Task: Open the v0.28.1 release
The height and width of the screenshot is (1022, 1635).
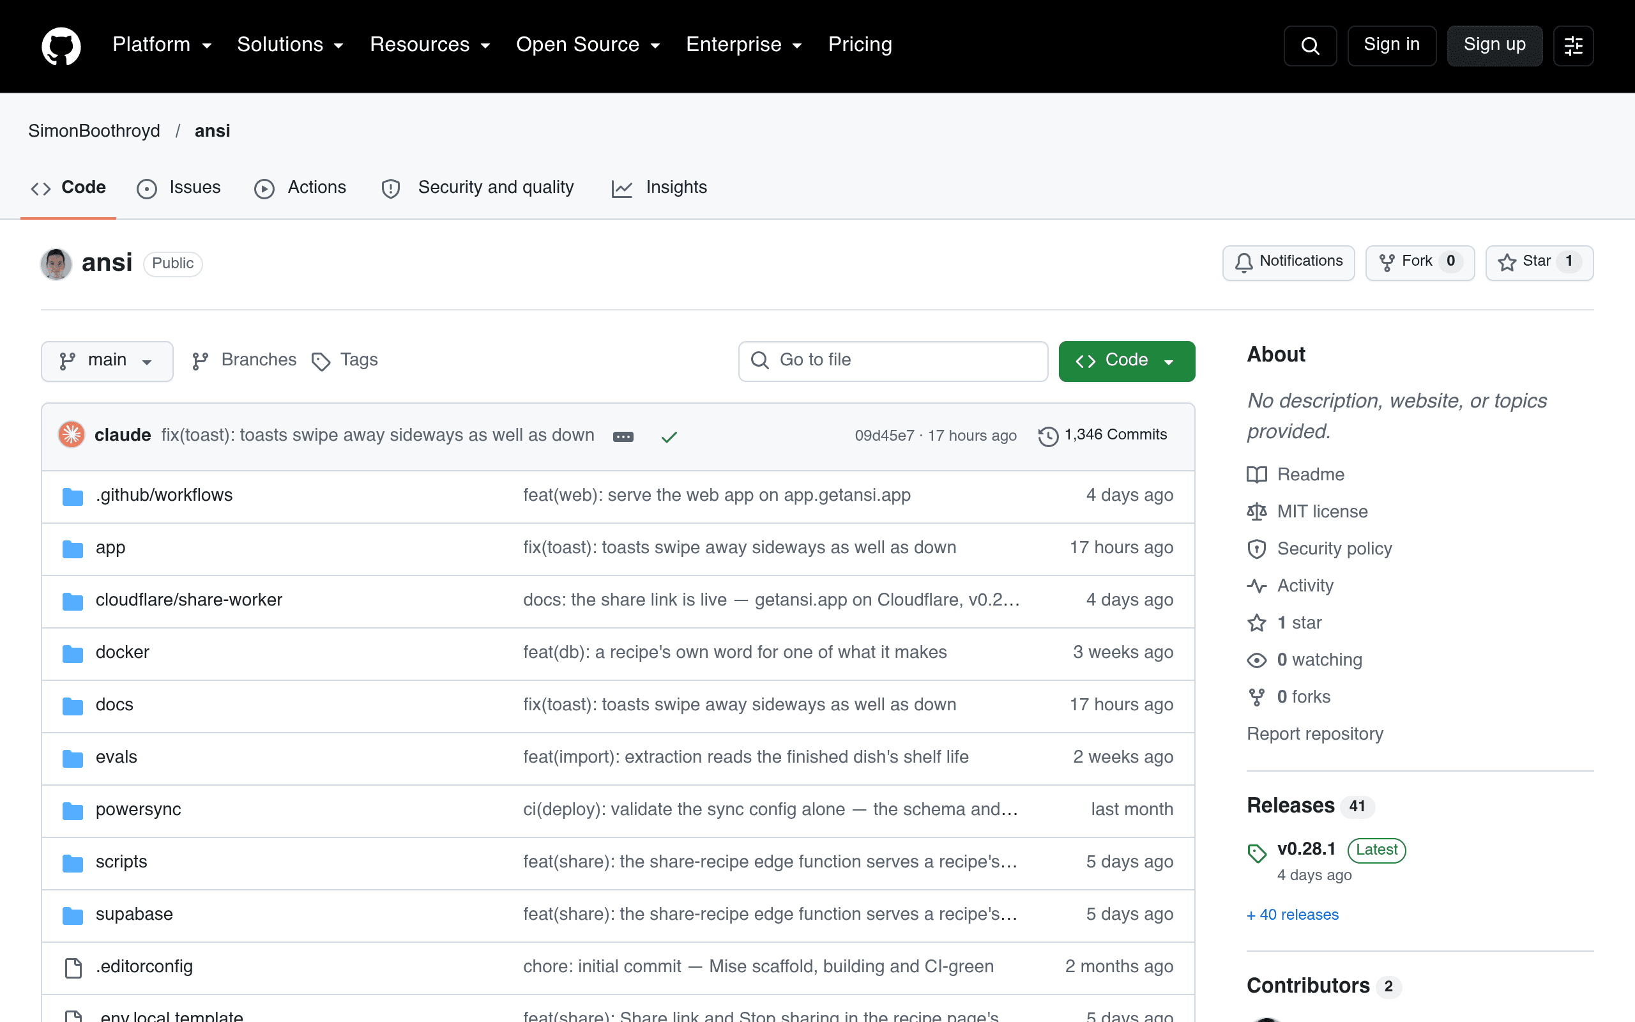Action: 1307,850
